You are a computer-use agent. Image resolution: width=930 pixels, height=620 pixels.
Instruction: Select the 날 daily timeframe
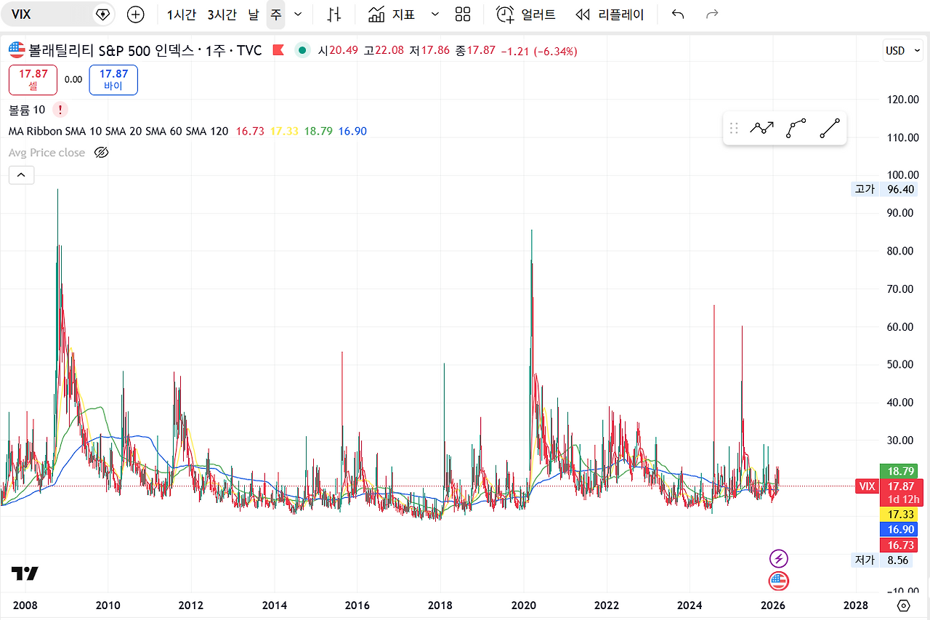pyautogui.click(x=253, y=15)
